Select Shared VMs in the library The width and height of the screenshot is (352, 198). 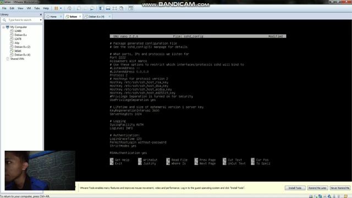[17, 59]
